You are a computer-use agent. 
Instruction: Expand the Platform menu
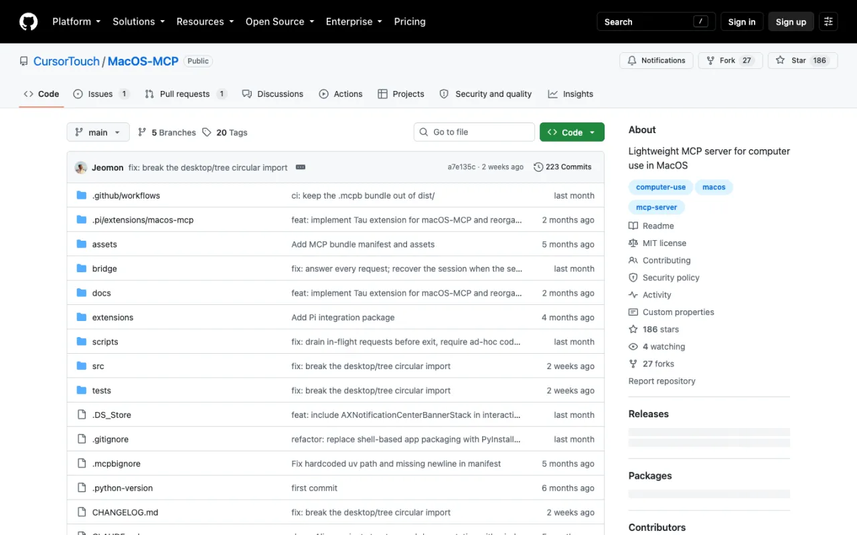(x=76, y=21)
